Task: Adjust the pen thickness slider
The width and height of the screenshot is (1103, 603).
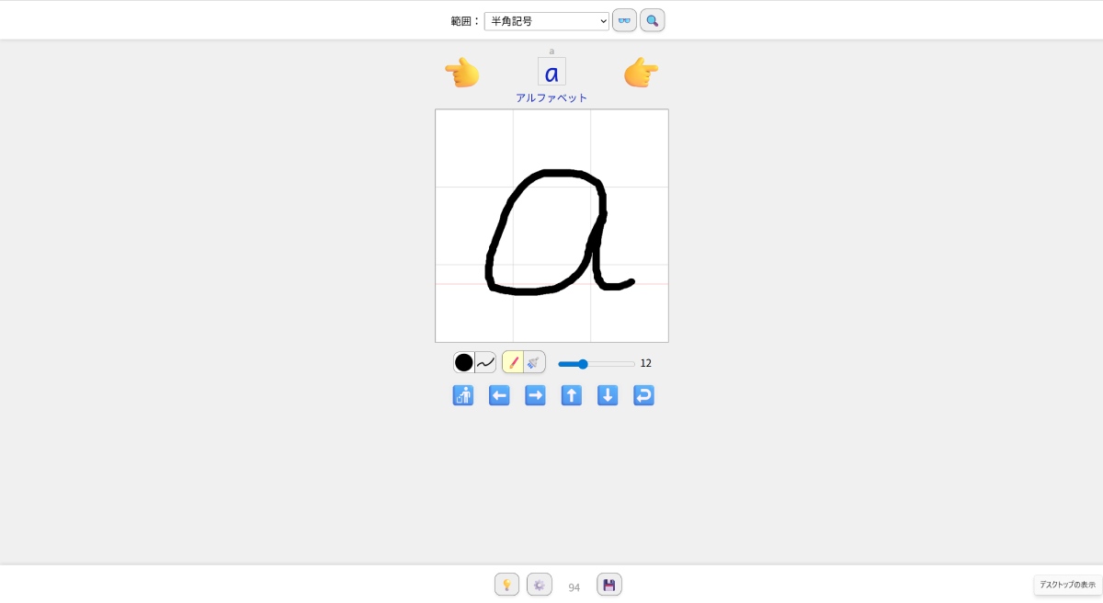Action: point(597,364)
